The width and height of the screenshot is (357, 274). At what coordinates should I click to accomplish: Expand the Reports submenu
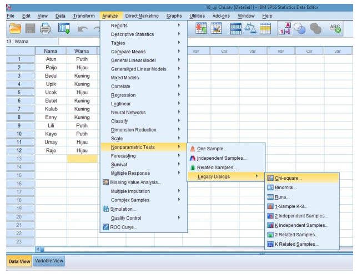(144, 26)
